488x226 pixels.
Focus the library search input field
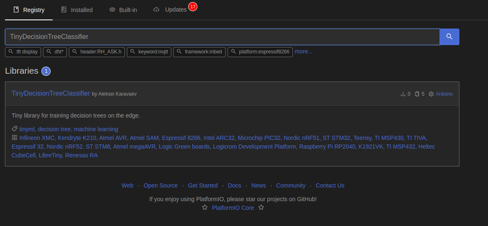tap(222, 37)
